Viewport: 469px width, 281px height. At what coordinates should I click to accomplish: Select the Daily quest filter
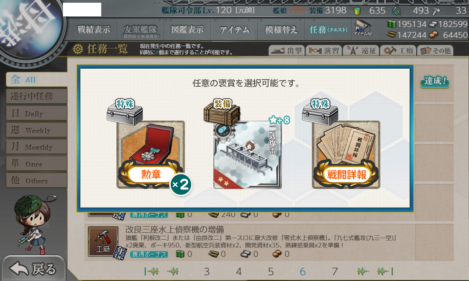pos(36,113)
